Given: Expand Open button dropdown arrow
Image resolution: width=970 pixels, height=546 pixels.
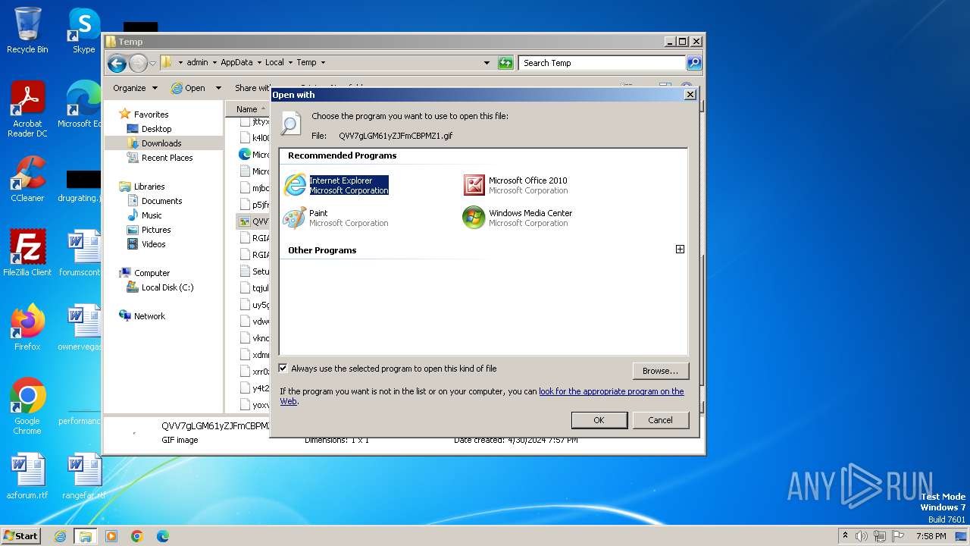Looking at the screenshot, I should (x=218, y=88).
